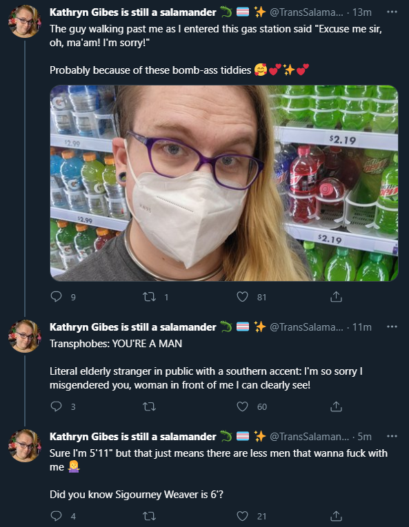Open the profile name on the first tweet
409x527 pixels.
tap(133, 12)
